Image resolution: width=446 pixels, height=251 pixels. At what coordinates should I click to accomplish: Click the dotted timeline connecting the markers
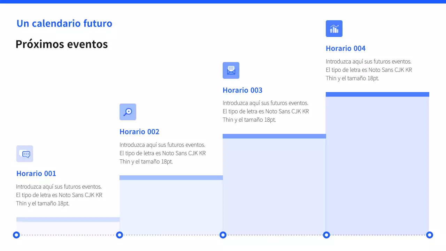(174, 235)
